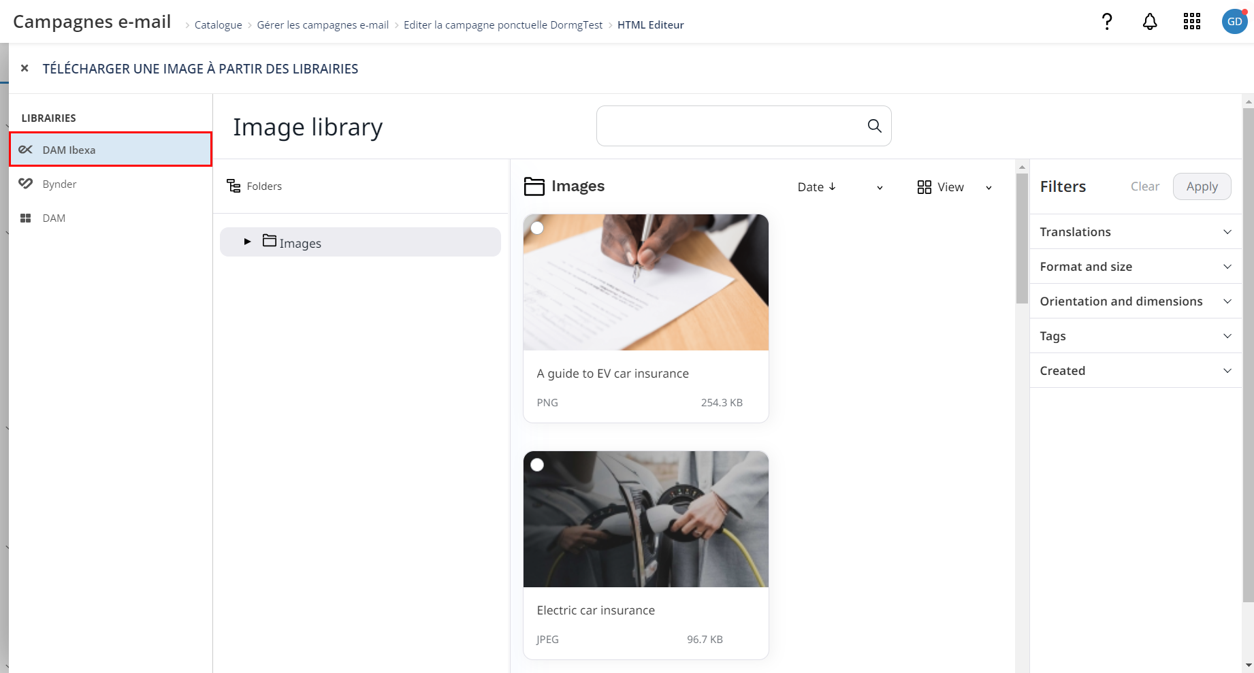Click Electric car insurance title

(596, 610)
